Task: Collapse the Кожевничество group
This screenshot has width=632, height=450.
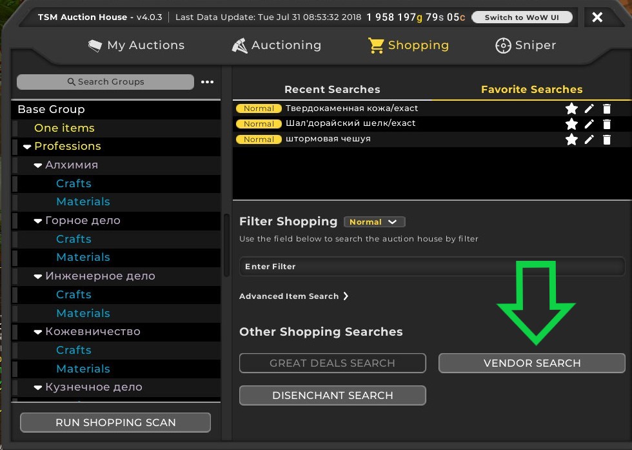Action: [38, 332]
